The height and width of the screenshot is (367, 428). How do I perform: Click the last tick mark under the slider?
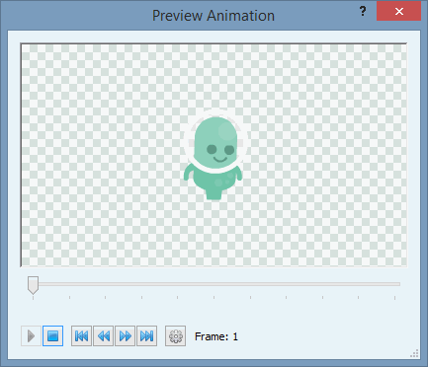tap(394, 298)
